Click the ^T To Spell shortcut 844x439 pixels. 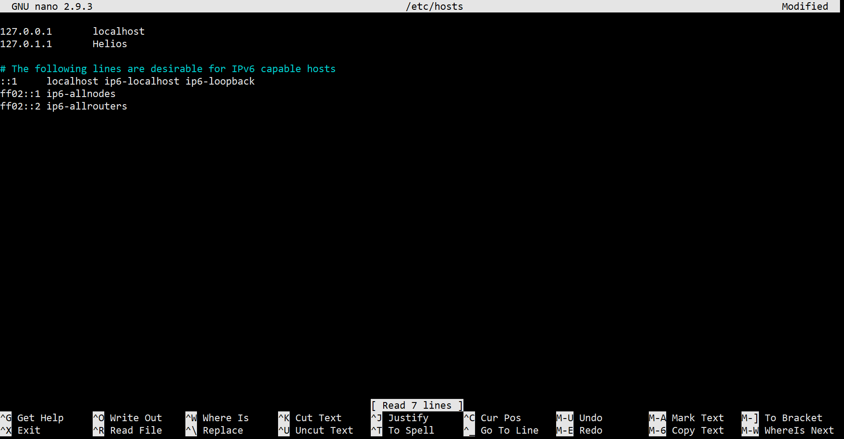[x=403, y=431]
